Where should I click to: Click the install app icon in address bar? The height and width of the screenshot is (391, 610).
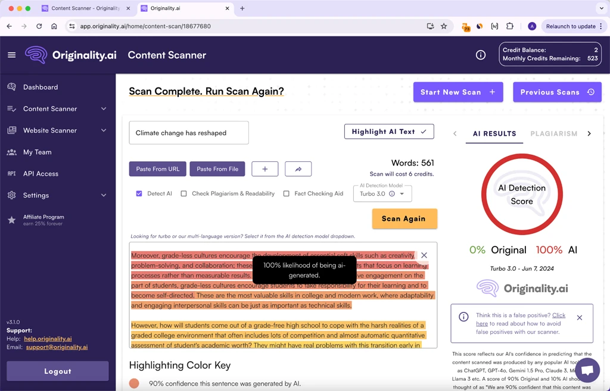(430, 26)
